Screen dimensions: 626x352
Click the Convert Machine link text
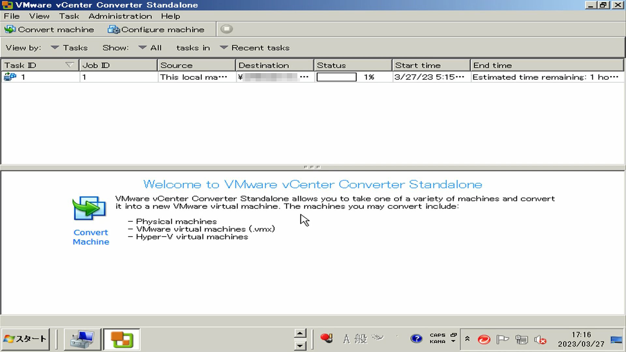click(x=91, y=237)
